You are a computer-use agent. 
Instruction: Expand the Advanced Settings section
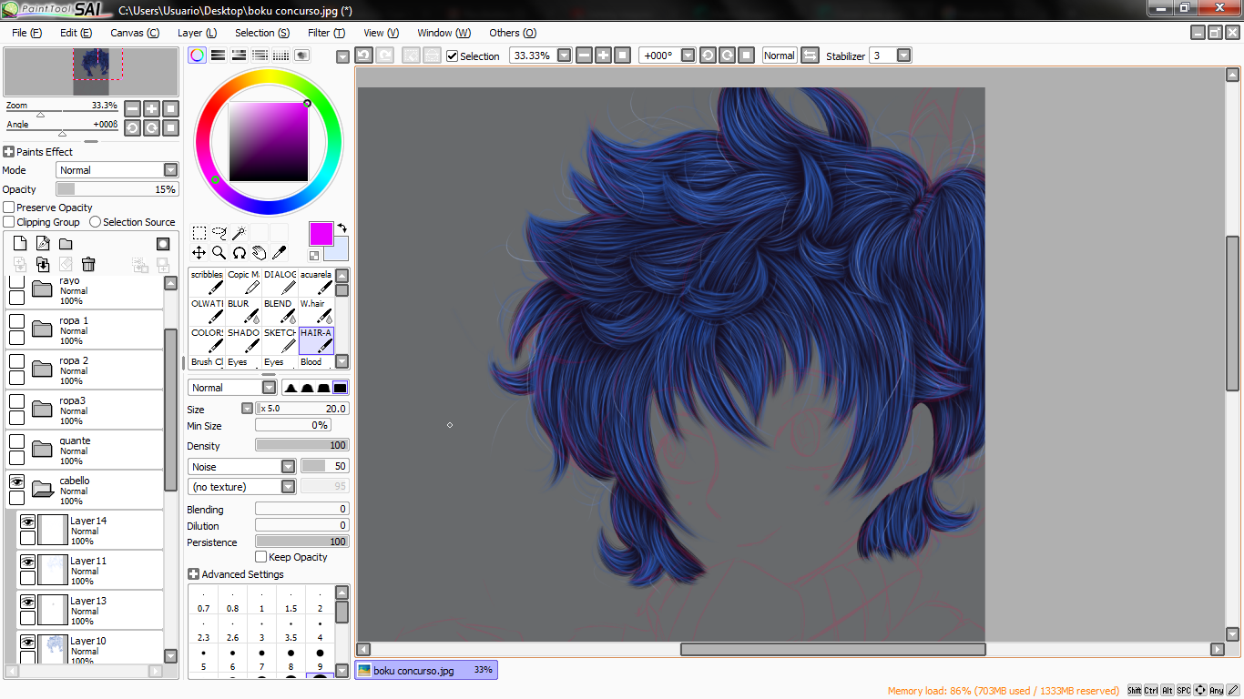click(193, 574)
